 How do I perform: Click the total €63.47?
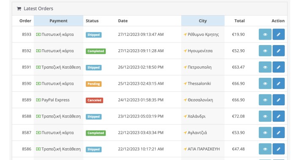(238, 67)
